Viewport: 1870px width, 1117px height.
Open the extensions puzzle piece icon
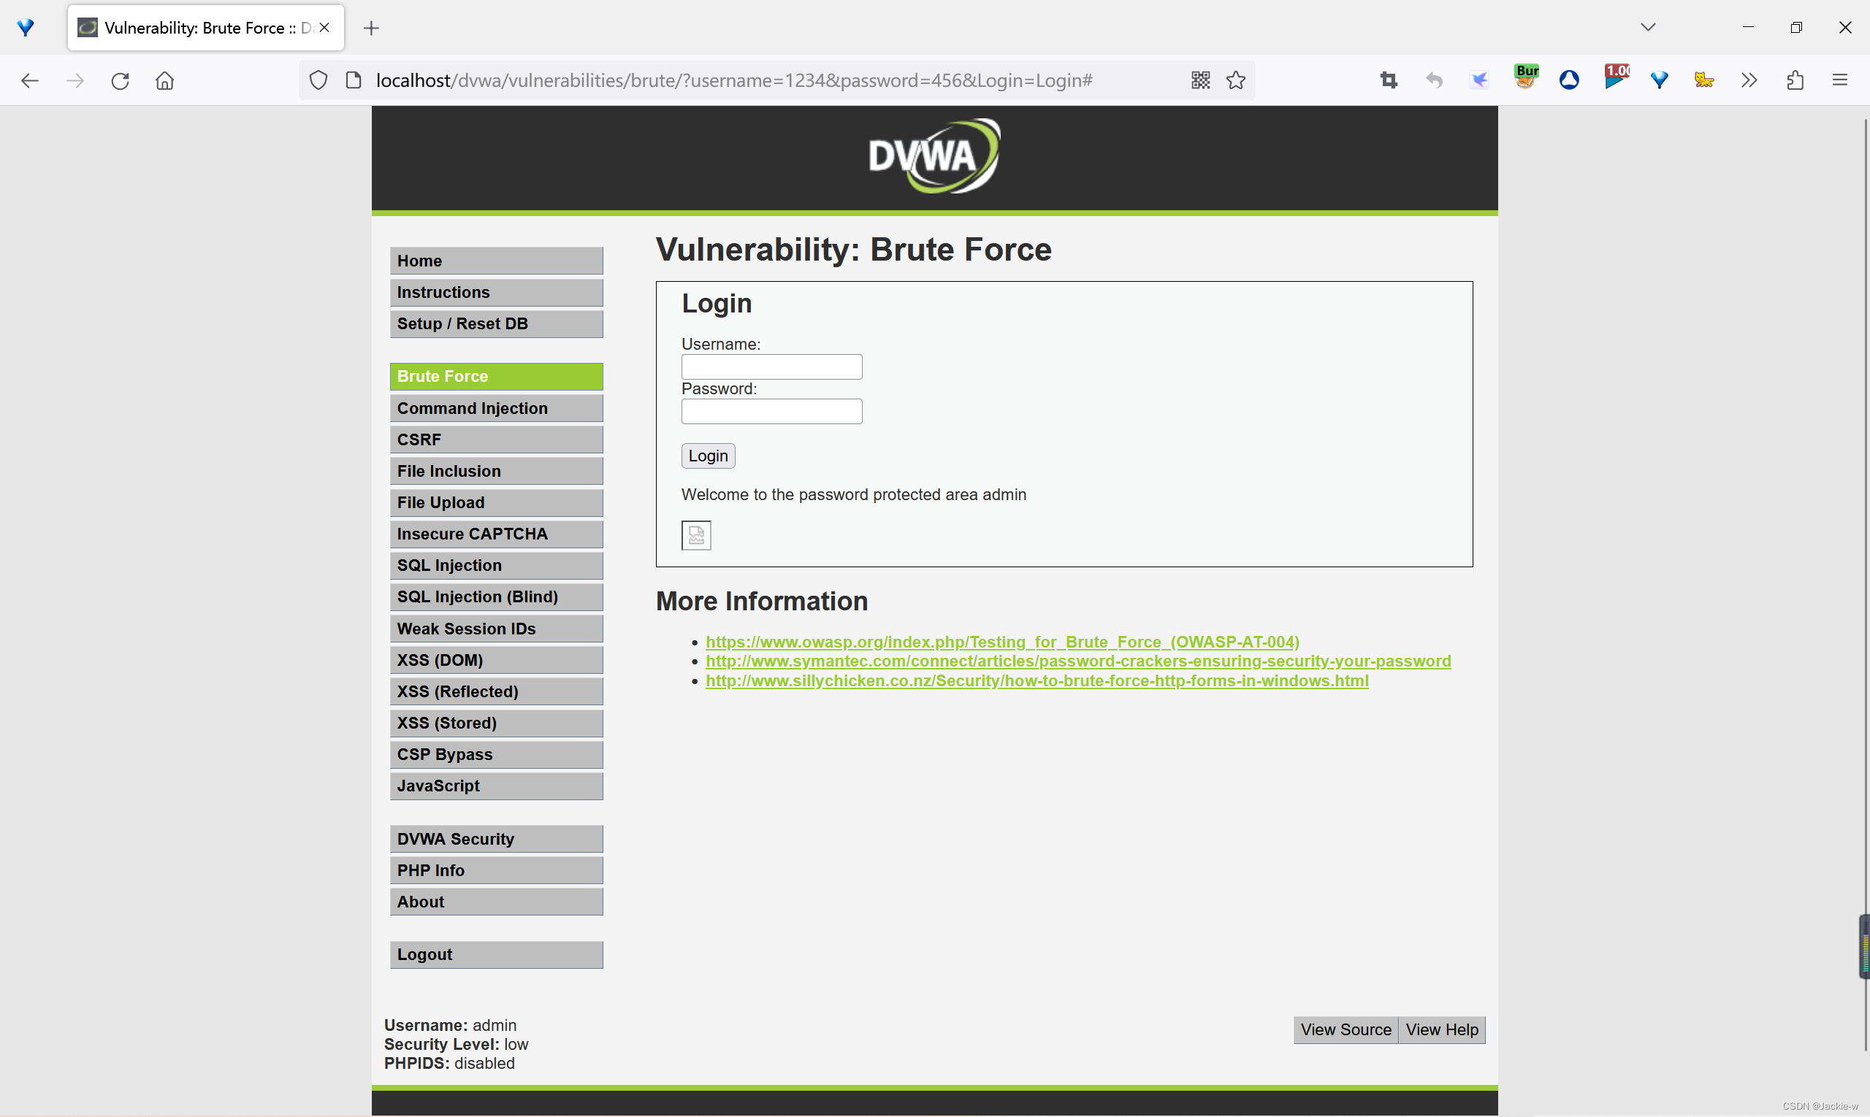tap(1795, 80)
